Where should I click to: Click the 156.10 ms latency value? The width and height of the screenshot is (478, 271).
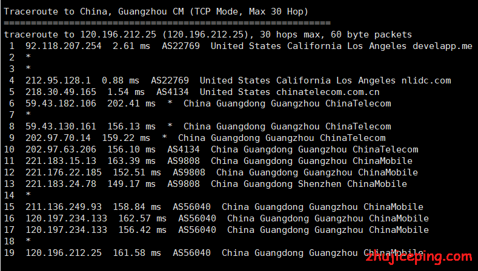tap(131, 149)
